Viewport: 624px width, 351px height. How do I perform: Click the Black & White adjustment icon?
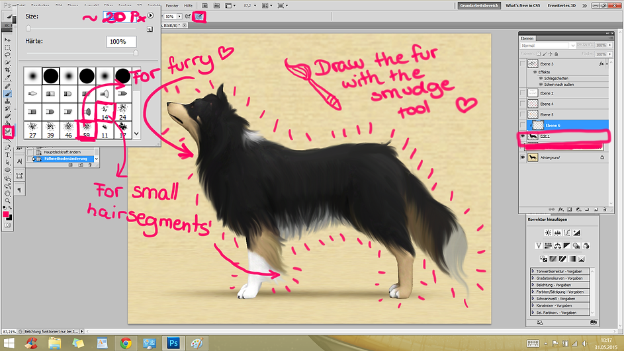(567, 246)
